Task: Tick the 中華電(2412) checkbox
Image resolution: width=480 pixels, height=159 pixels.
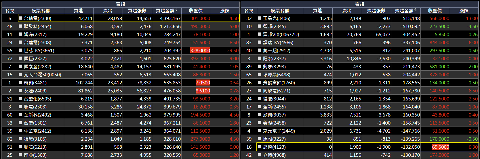Action: tap(20, 131)
